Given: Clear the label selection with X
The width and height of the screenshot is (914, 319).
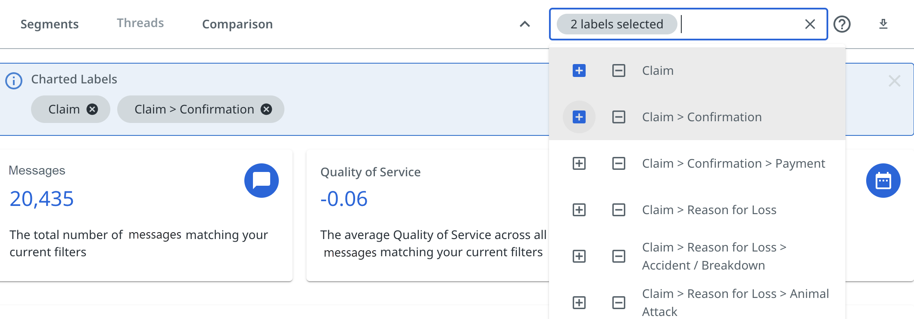Looking at the screenshot, I should (810, 24).
